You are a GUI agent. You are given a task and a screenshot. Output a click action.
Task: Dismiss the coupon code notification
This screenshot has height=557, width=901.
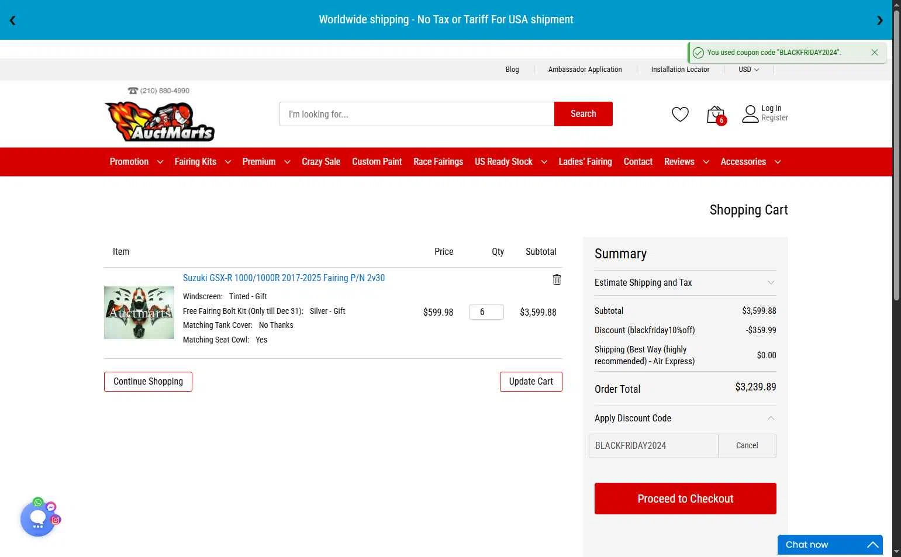tap(875, 52)
